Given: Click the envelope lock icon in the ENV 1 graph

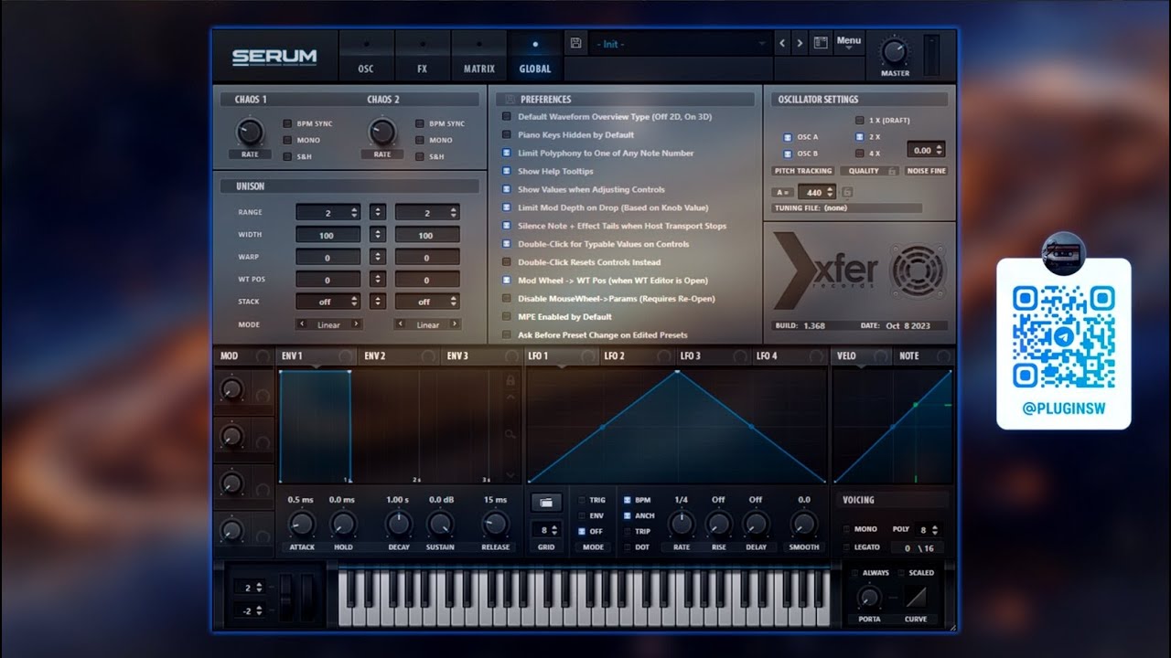Looking at the screenshot, I should click(511, 380).
